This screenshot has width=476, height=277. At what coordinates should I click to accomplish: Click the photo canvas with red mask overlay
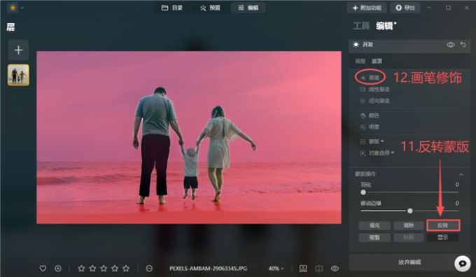(189, 137)
